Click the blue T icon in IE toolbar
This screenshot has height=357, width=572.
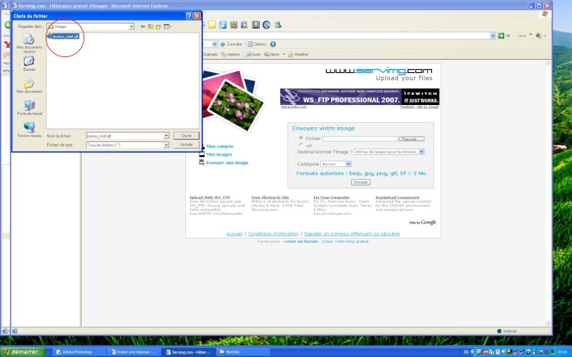pyautogui.click(x=223, y=25)
